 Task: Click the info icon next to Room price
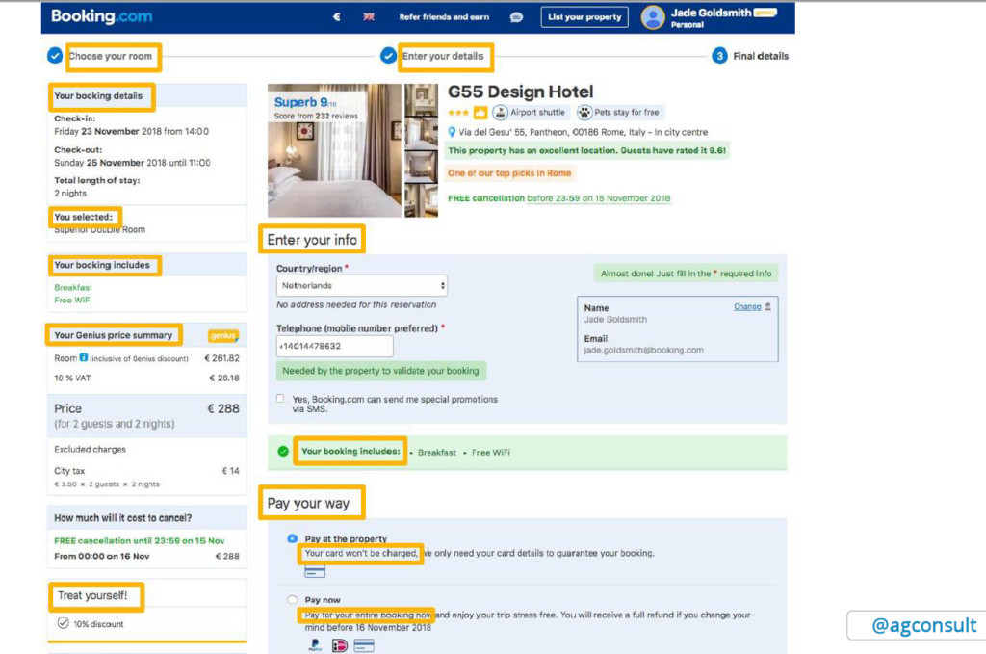84,357
